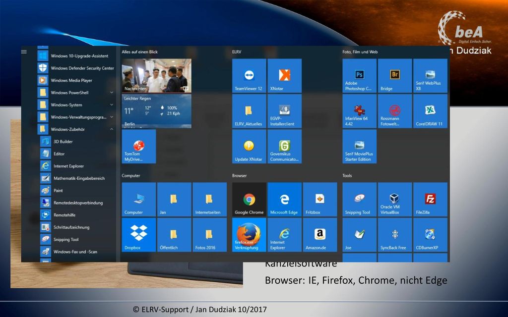
Task: Open Windows Defender Security Center
Action: [x=76, y=68]
